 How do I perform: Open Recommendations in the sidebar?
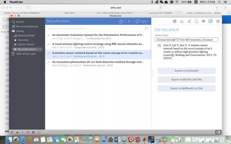[25, 27]
